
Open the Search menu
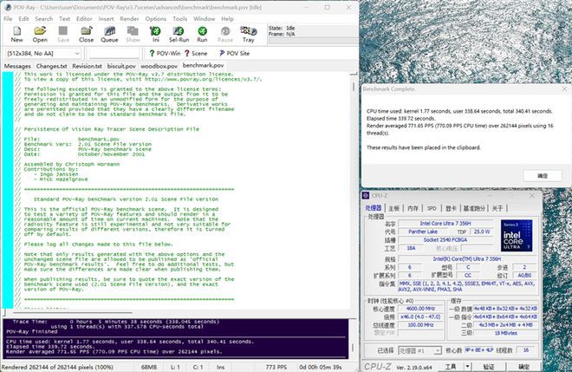pyautogui.click(x=44, y=18)
